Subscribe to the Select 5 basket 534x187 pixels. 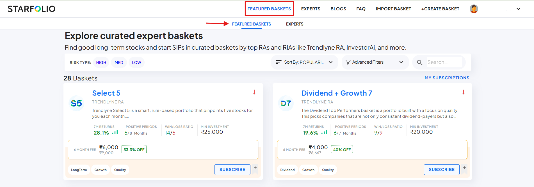point(232,170)
